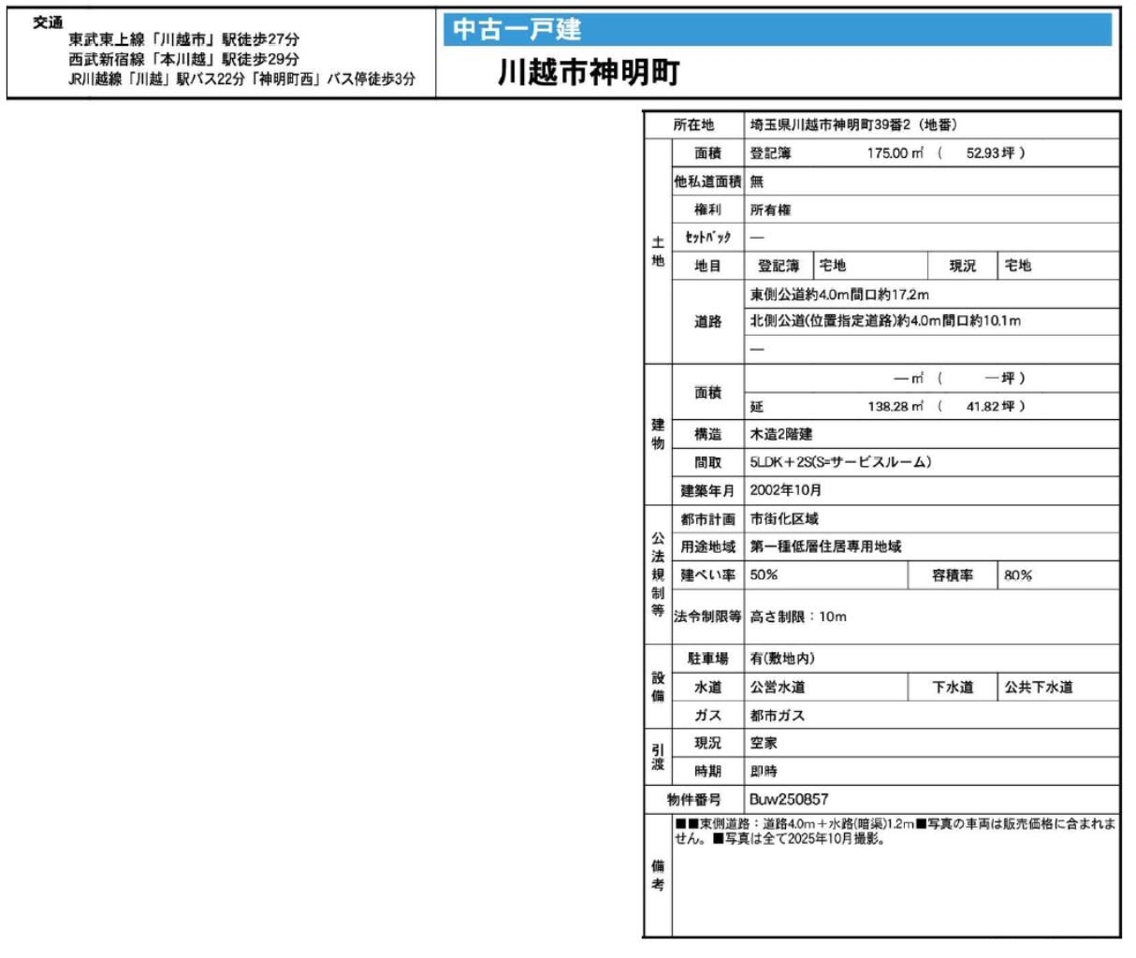Click the land area value 175.00㎡
The image size is (1136, 958).
[895, 153]
